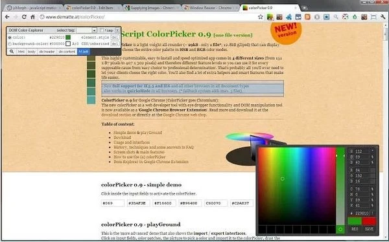The height and width of the screenshot is (242, 389).
Task: Open the Download link in table of content
Action: (x=123, y=137)
